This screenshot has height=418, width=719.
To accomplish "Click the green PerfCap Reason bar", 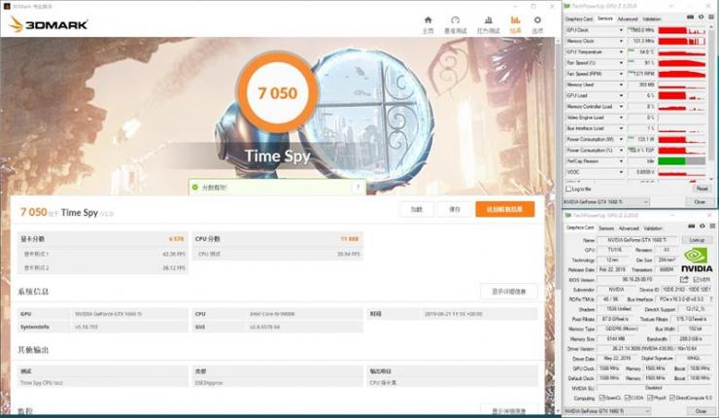I will coord(671,161).
